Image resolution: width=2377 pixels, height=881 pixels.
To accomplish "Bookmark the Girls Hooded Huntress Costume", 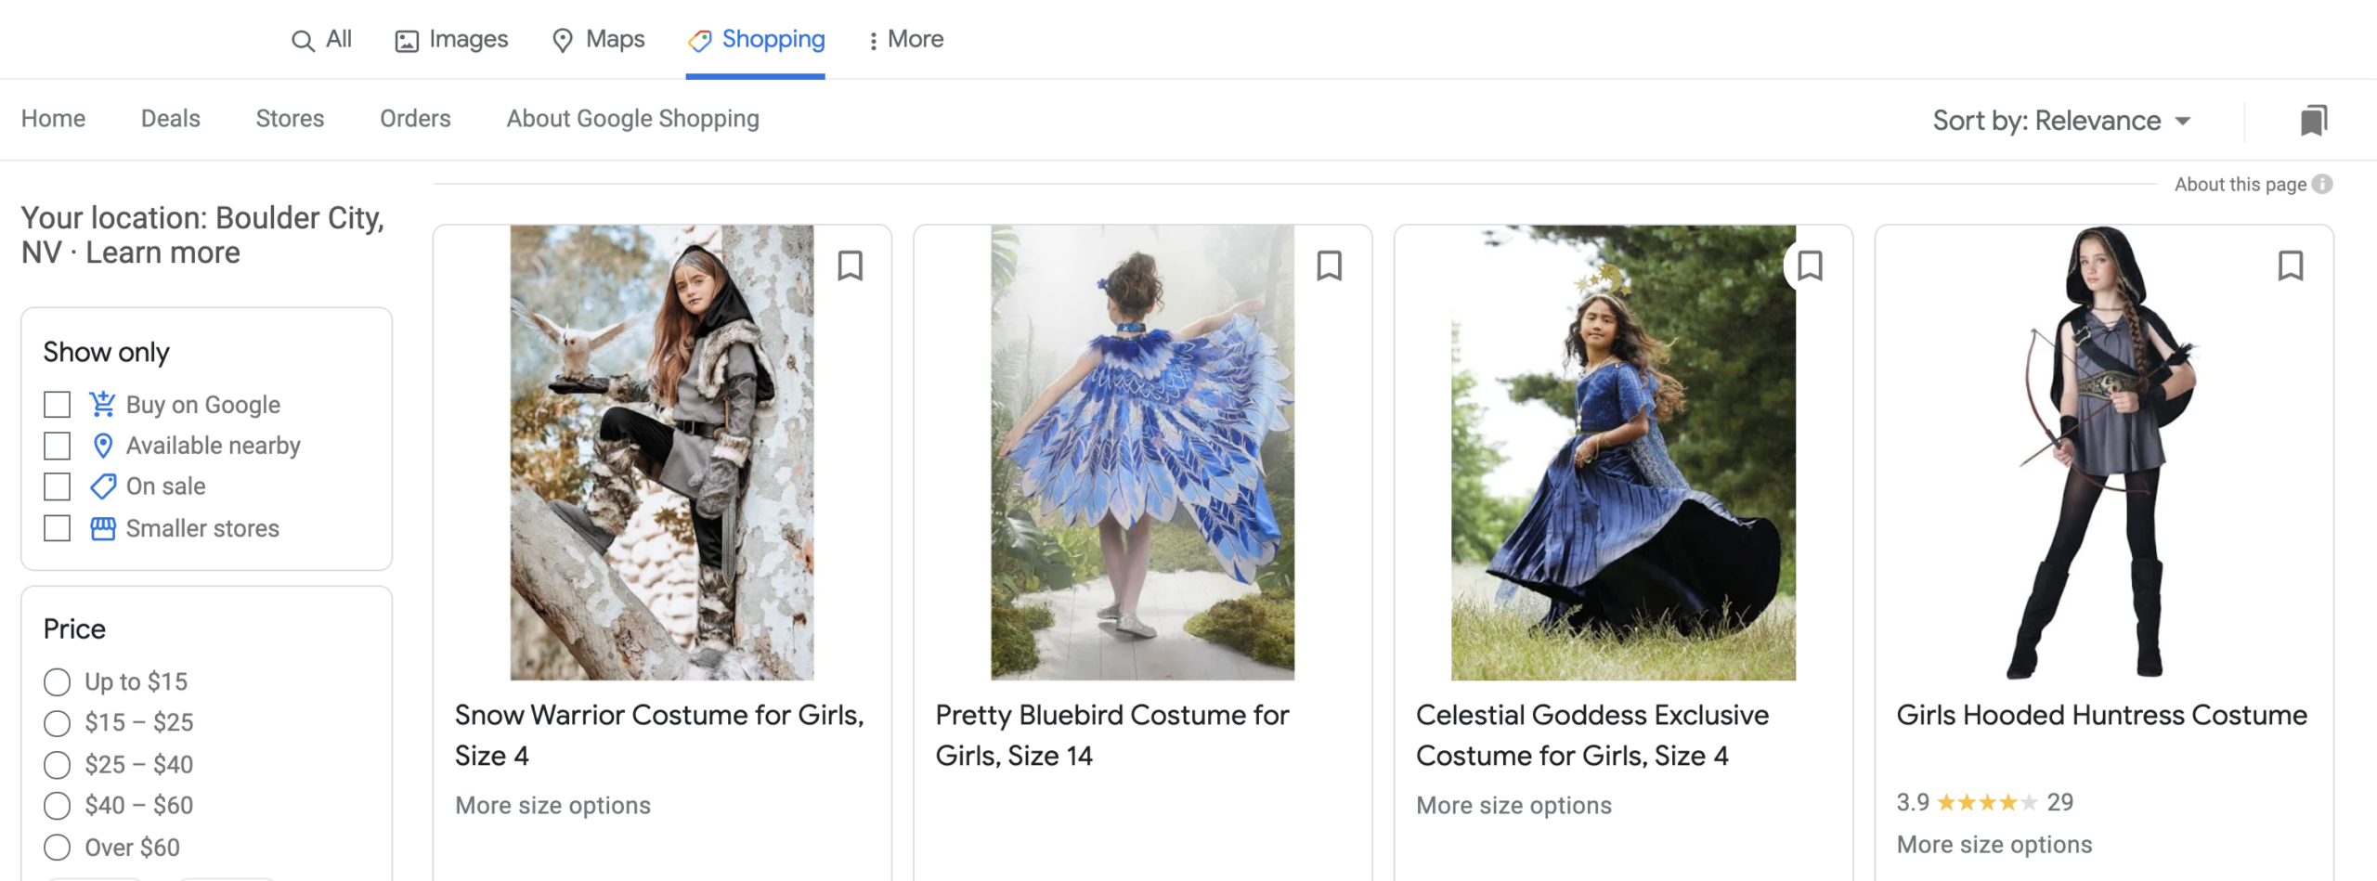I will (2291, 266).
